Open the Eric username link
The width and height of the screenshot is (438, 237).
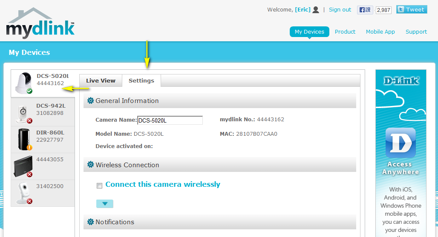(x=303, y=9)
